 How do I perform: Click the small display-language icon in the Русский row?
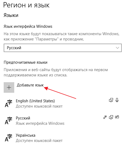point(105,117)
